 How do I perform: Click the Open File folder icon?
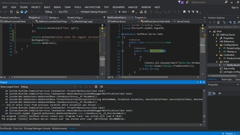(18, 12)
